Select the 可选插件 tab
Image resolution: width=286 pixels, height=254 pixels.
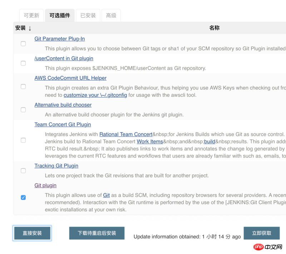tap(60, 15)
